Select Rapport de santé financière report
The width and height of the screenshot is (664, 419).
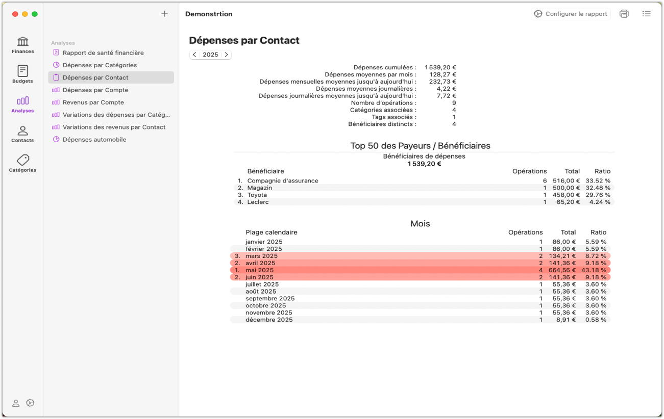tap(111, 53)
